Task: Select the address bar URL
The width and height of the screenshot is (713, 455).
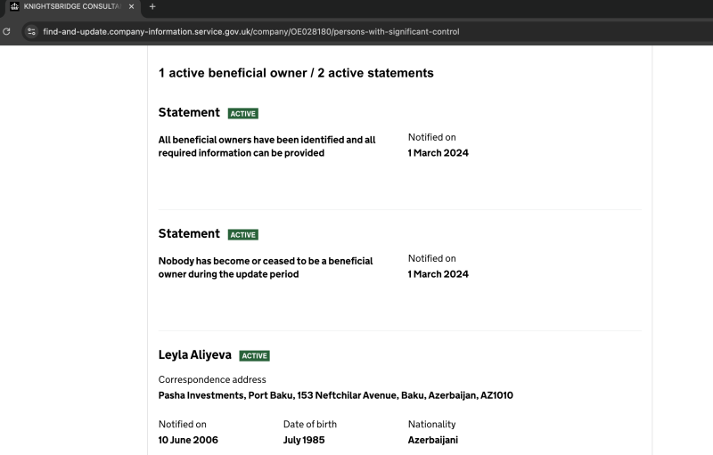Action: click(x=251, y=31)
